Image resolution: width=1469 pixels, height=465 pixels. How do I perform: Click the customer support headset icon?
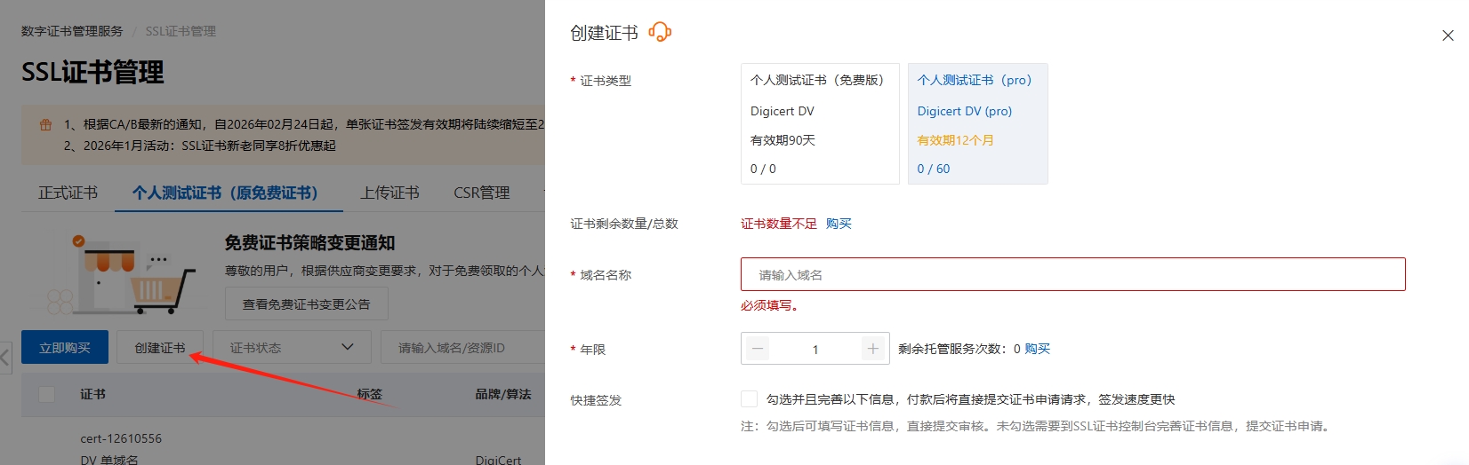660,33
